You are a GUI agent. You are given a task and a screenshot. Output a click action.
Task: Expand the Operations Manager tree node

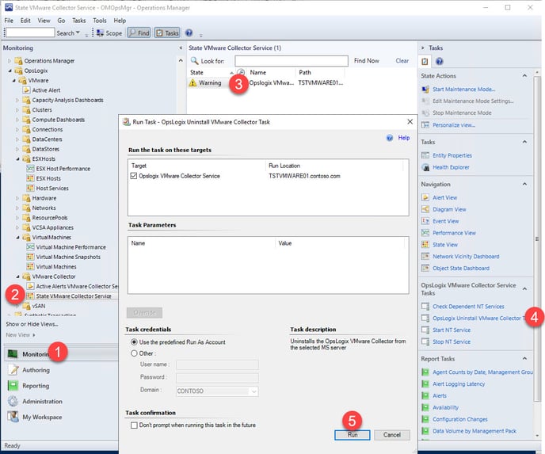pos(10,61)
